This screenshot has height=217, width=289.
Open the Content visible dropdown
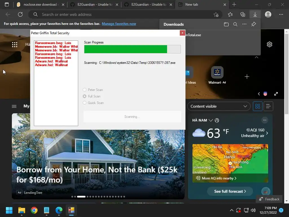pyautogui.click(x=219, y=106)
